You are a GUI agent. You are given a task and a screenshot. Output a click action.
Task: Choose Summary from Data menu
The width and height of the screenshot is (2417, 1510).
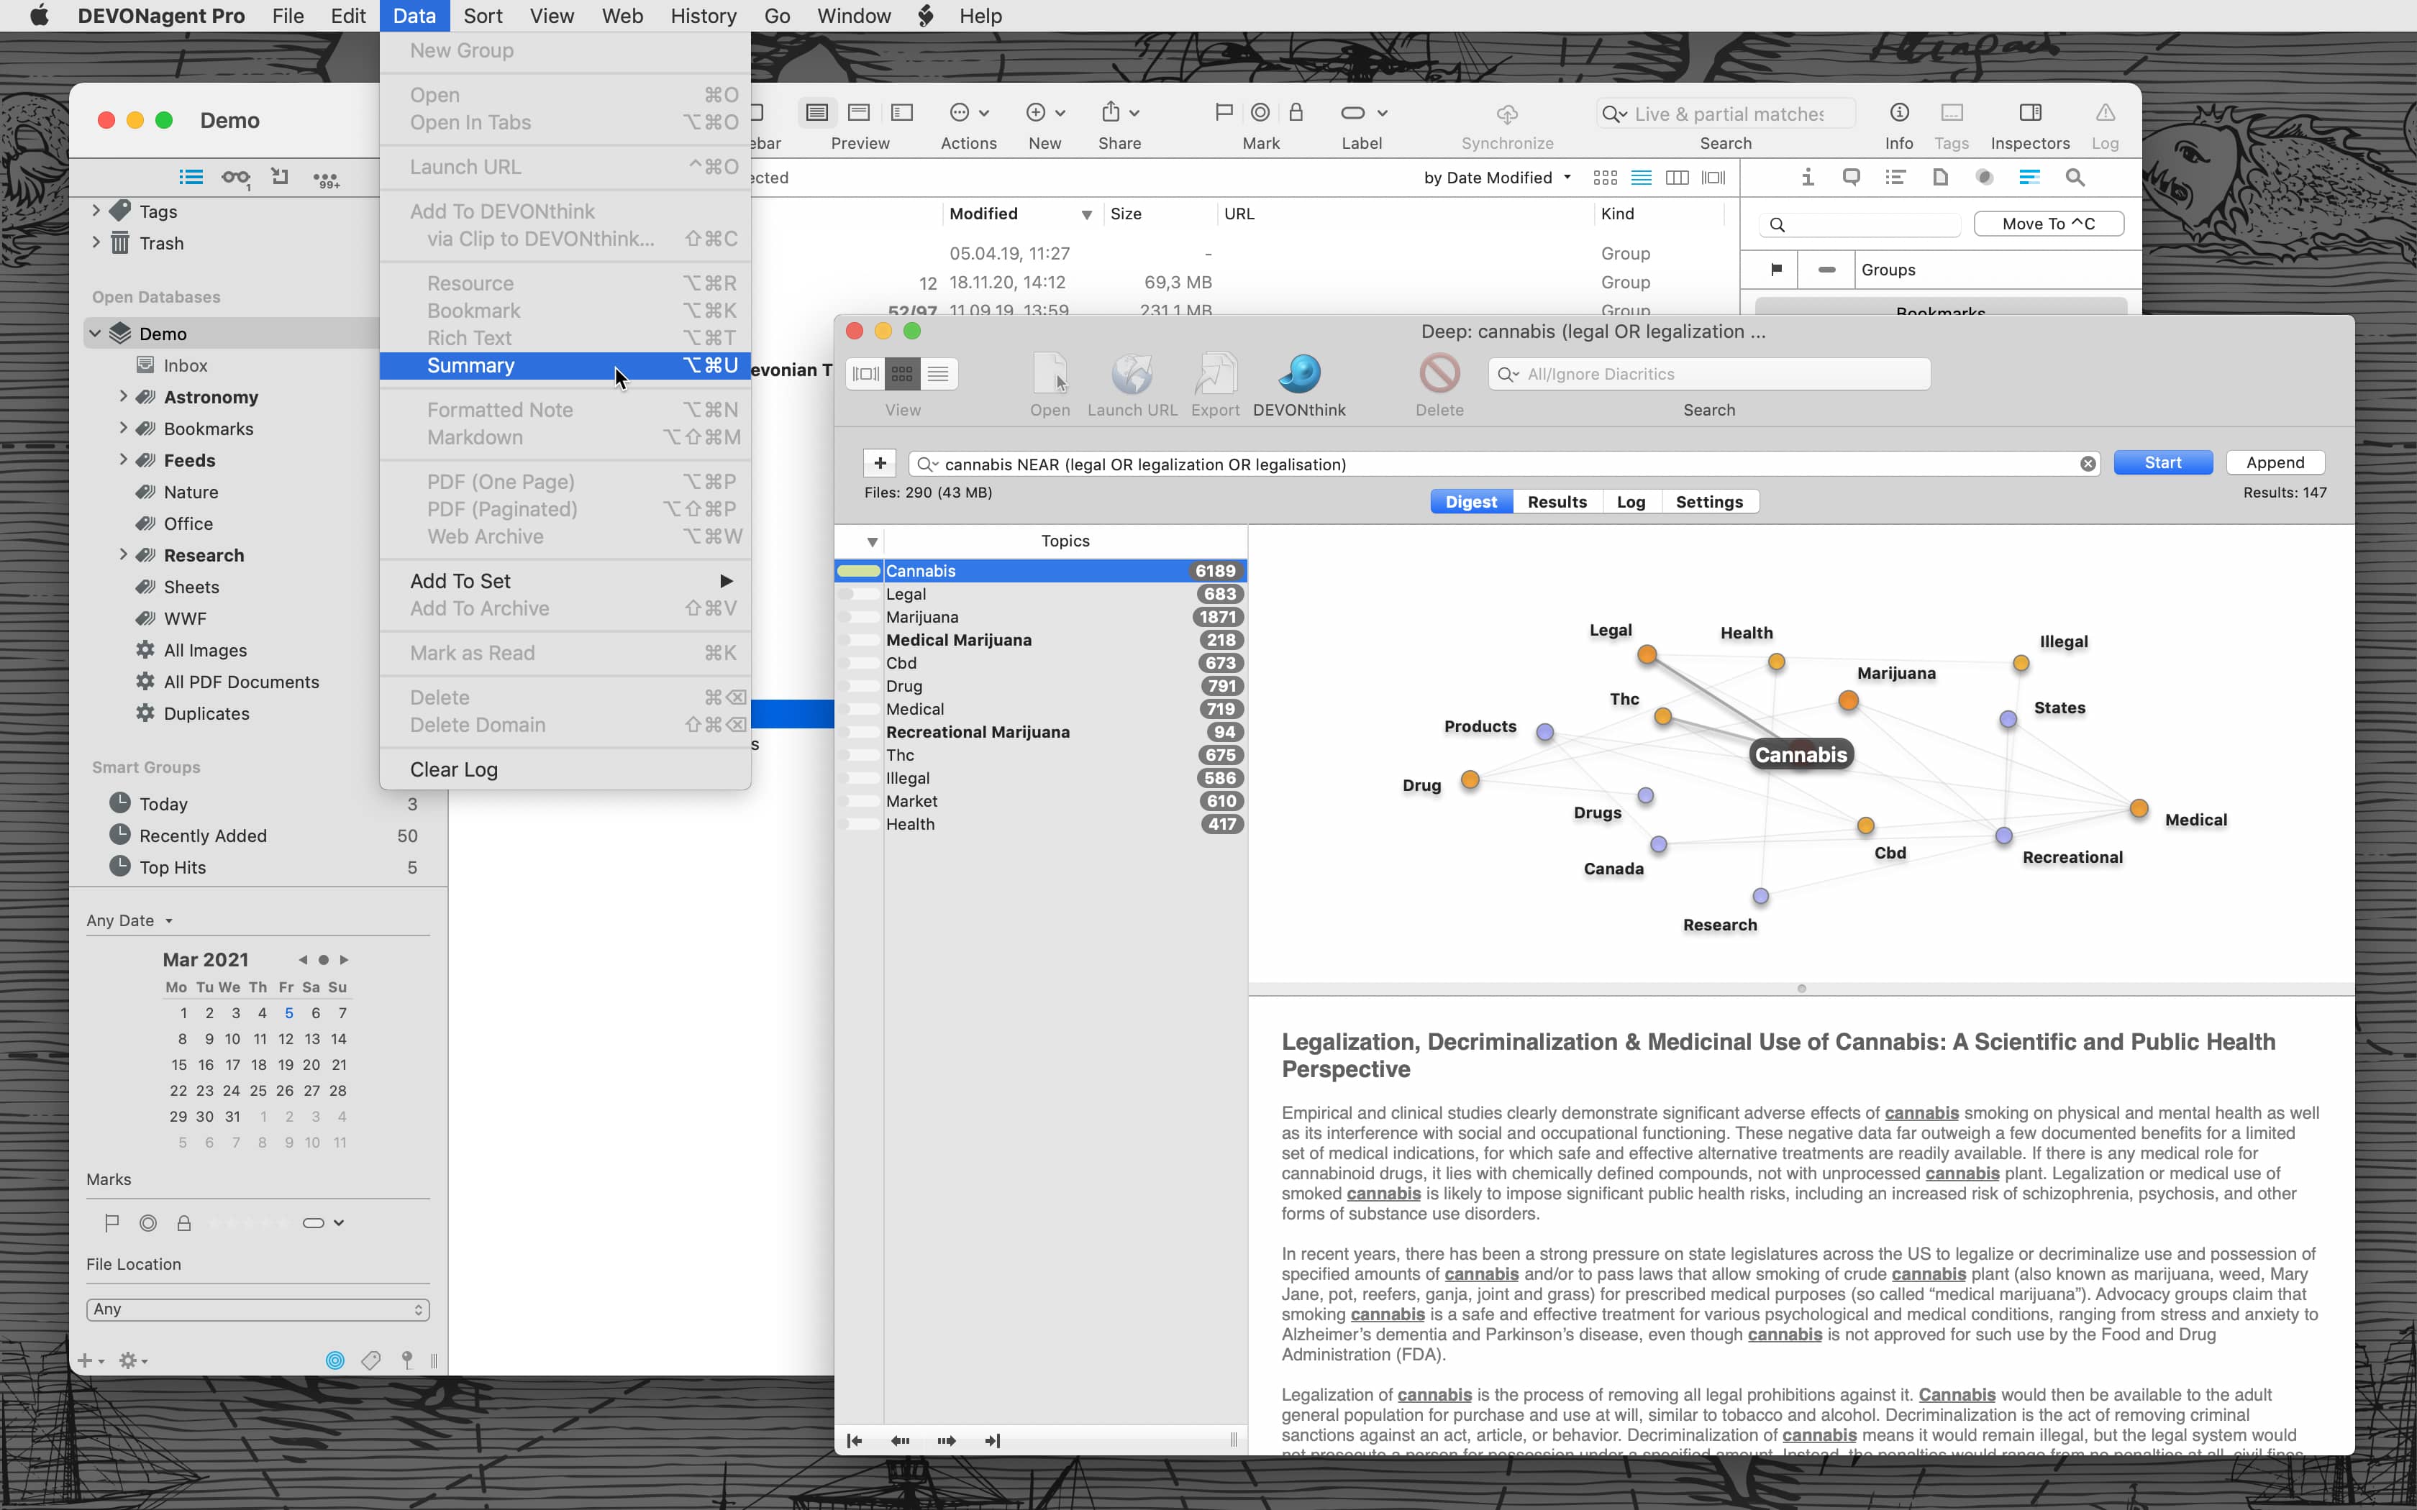565,365
